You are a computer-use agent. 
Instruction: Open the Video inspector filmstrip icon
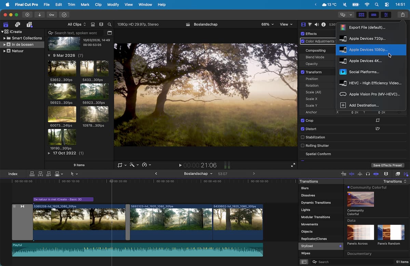(303, 25)
